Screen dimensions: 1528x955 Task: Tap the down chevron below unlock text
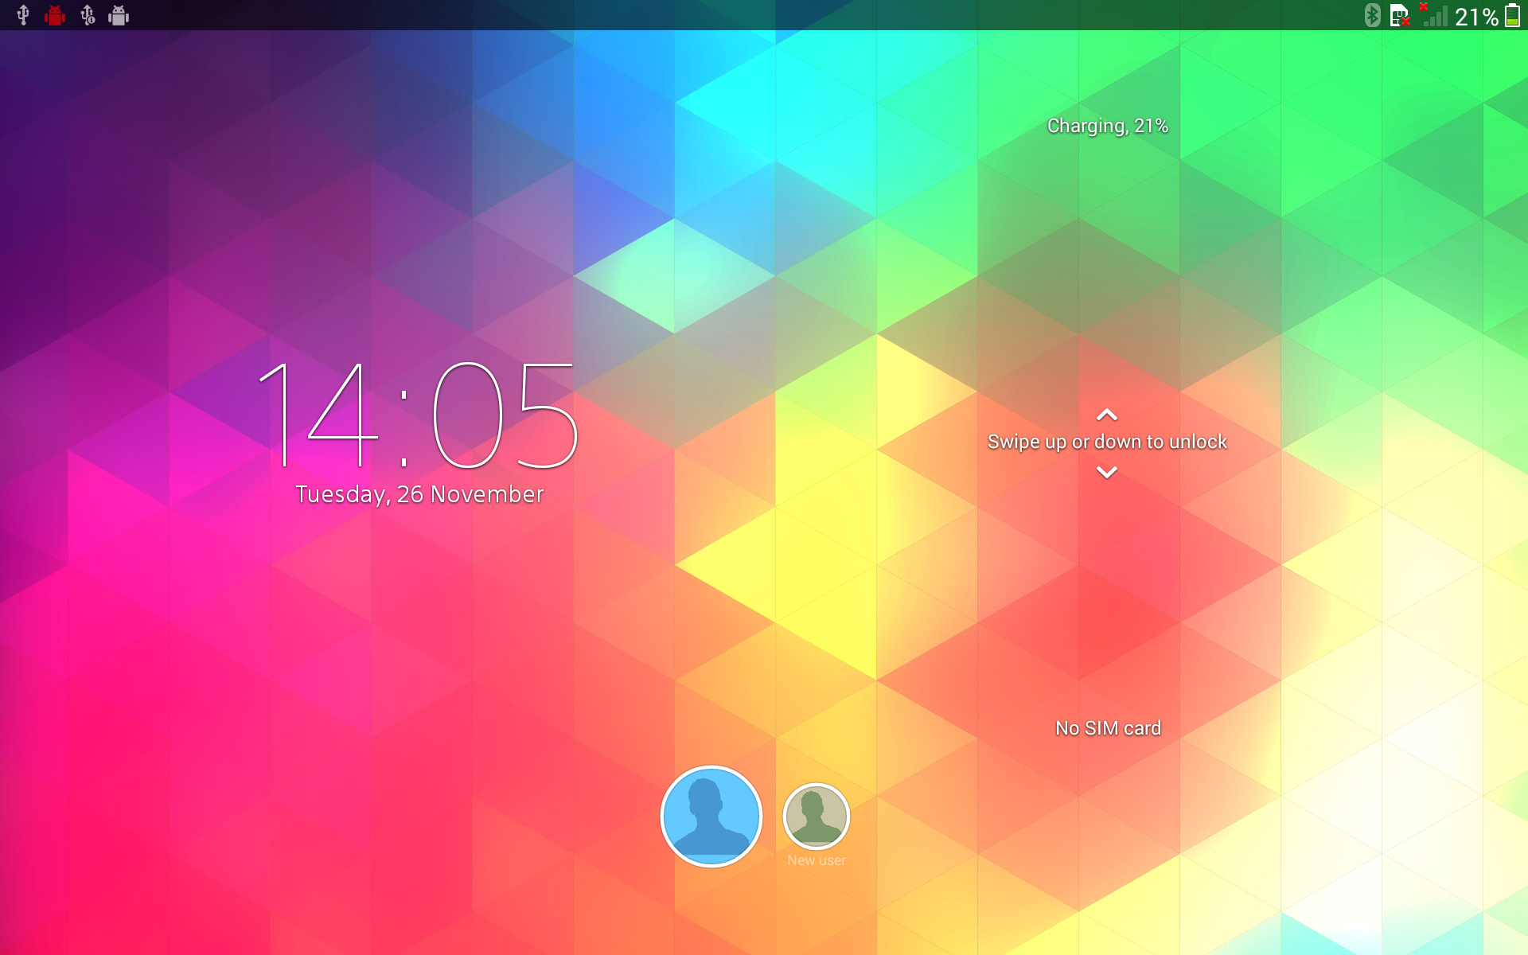click(x=1107, y=472)
